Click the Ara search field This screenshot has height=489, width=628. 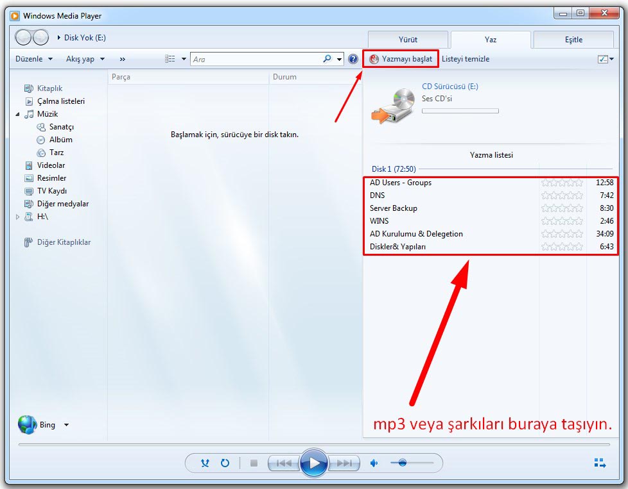(257, 59)
